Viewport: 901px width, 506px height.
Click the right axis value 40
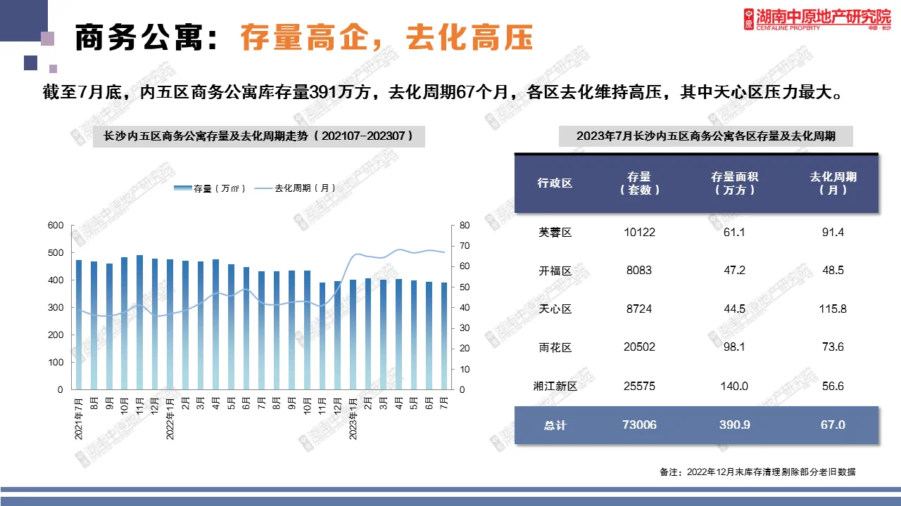coord(464,307)
